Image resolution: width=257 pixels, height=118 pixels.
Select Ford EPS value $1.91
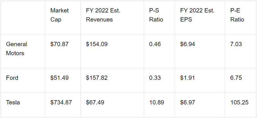[x=187, y=78]
